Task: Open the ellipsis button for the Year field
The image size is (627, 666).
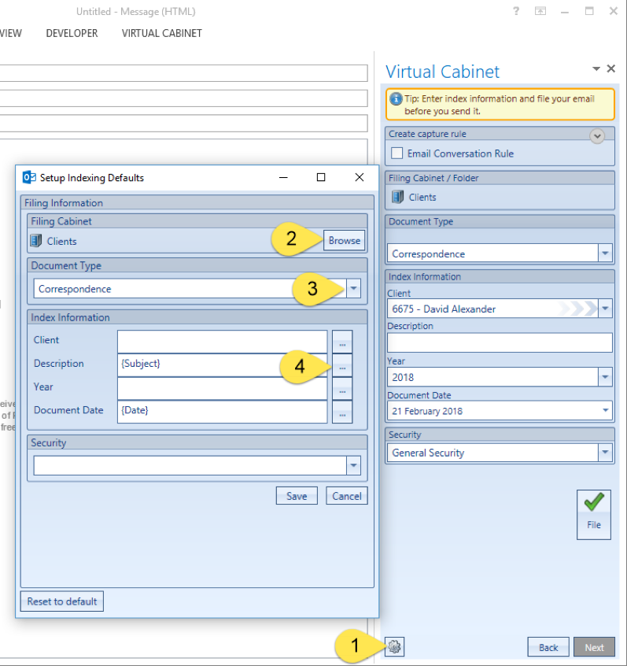Action: 342,388
